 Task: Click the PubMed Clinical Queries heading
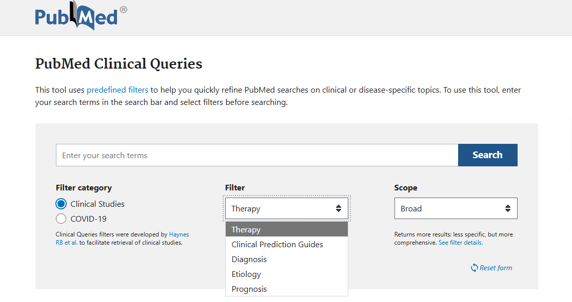tap(119, 64)
